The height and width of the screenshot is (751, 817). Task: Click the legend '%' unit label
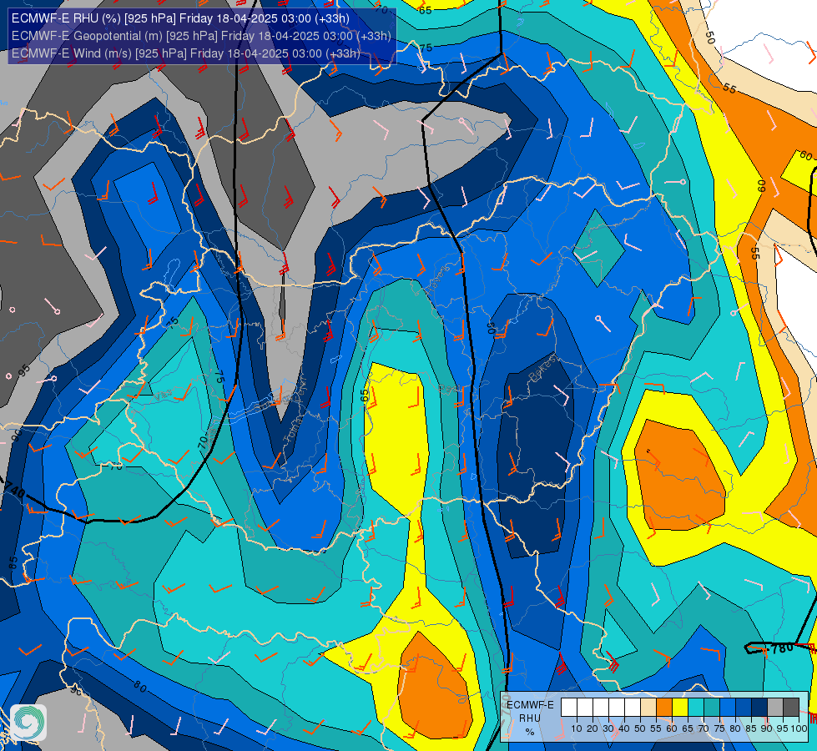point(530,732)
